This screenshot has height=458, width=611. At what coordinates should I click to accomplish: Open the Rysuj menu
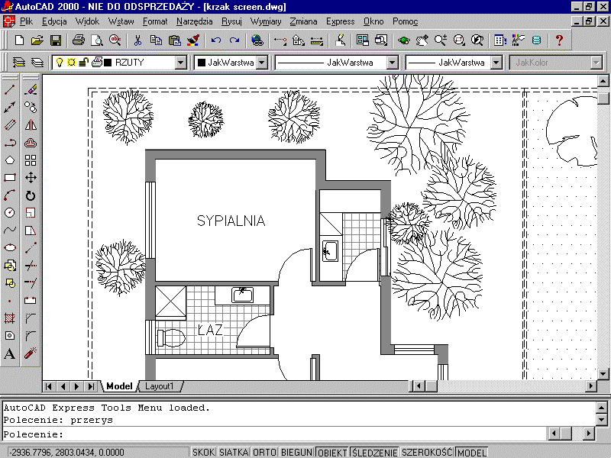[x=231, y=21]
